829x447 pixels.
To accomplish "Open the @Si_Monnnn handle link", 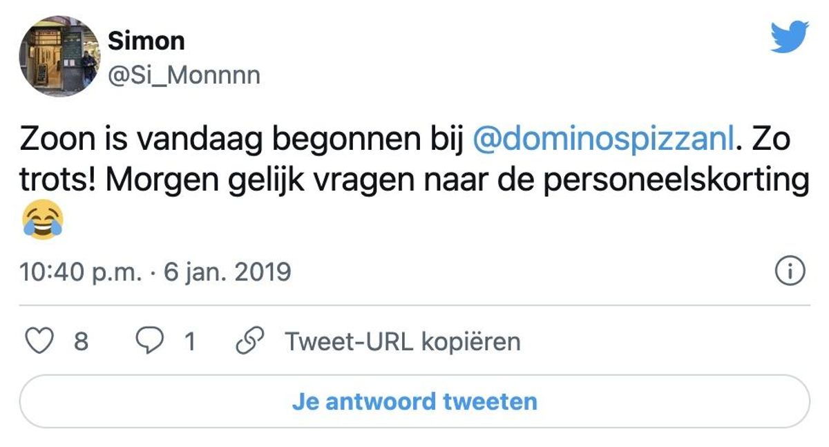I will point(184,74).
